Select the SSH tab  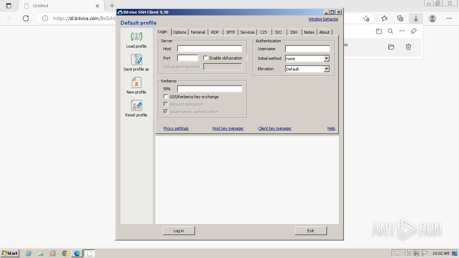point(294,32)
